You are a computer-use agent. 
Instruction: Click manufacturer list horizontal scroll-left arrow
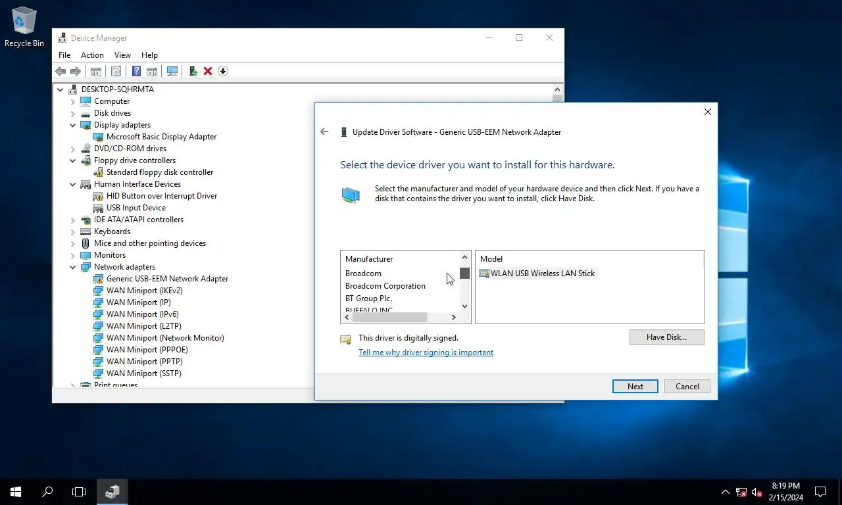(x=347, y=318)
